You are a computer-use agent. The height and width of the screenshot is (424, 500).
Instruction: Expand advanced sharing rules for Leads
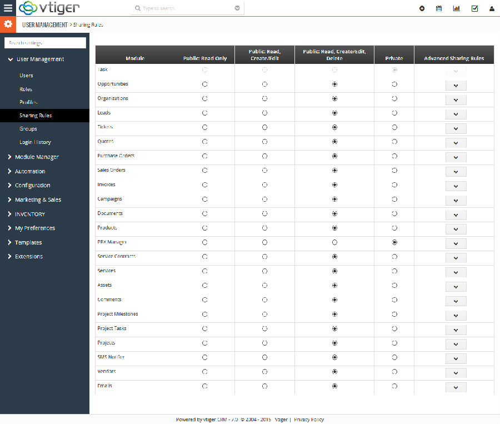click(x=456, y=114)
